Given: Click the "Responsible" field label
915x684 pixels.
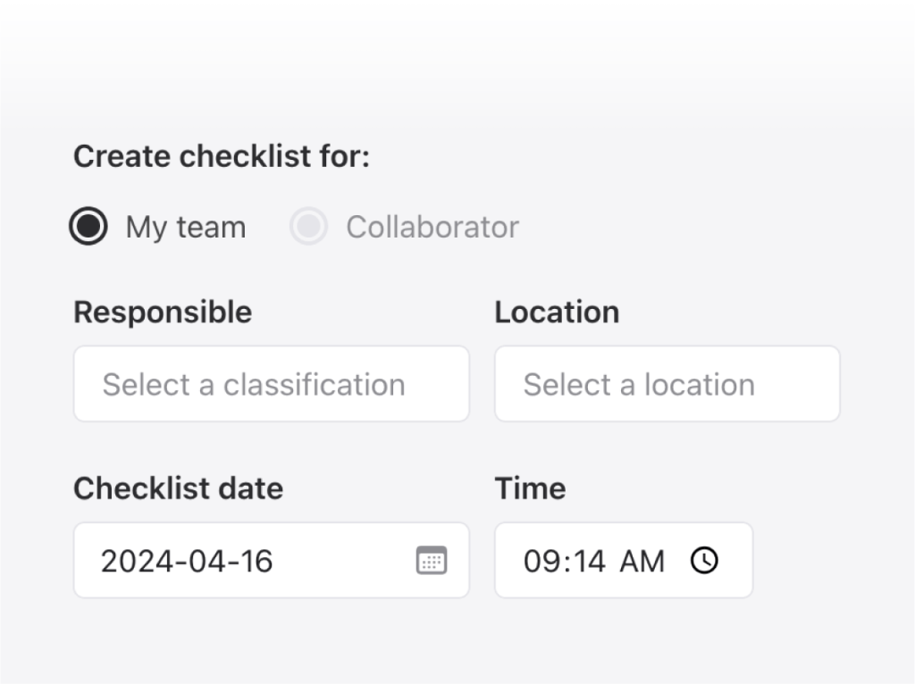Looking at the screenshot, I should pos(163,313).
